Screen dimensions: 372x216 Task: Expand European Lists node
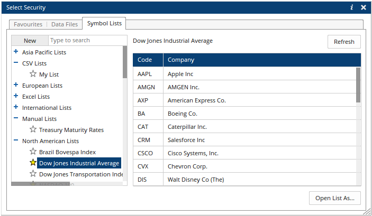[x=16, y=85]
